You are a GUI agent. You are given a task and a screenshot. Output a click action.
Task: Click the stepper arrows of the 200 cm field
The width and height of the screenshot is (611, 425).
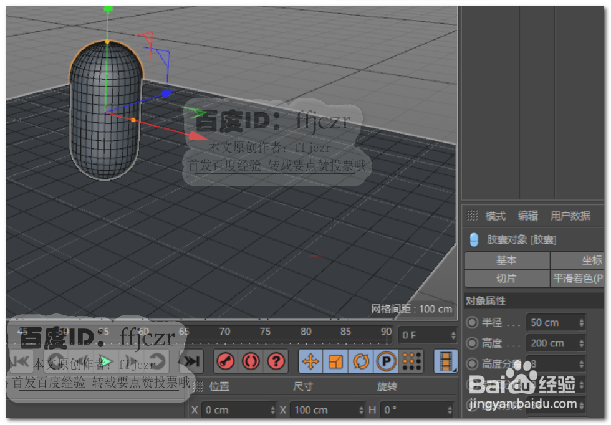click(x=581, y=343)
